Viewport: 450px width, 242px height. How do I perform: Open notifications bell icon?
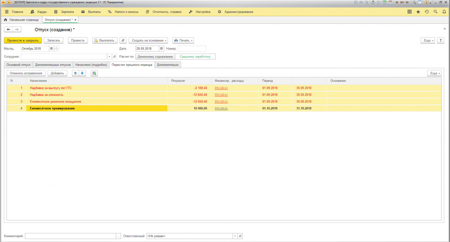(x=444, y=12)
